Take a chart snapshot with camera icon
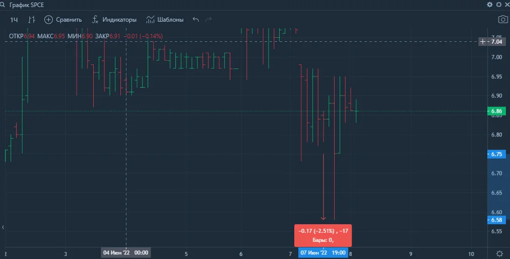510x259 pixels. coord(503,20)
